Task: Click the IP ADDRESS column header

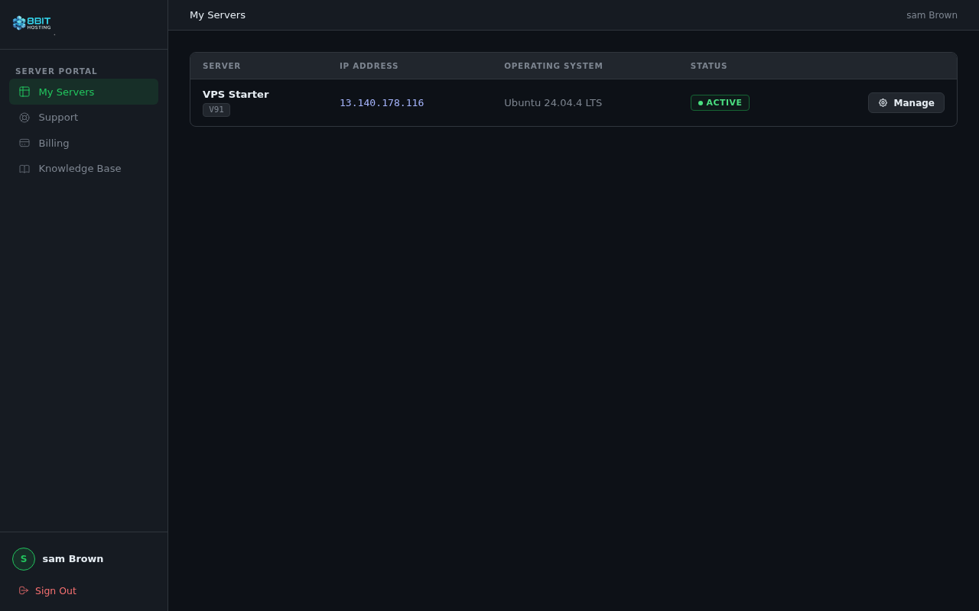Action: tap(369, 66)
